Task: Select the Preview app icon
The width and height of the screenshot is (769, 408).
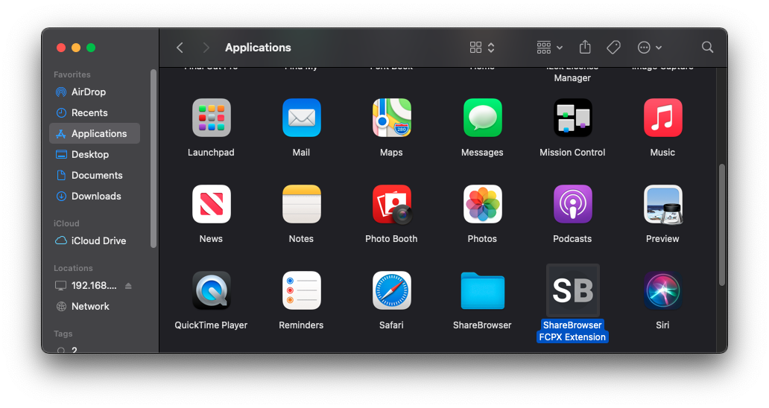Action: 663,204
